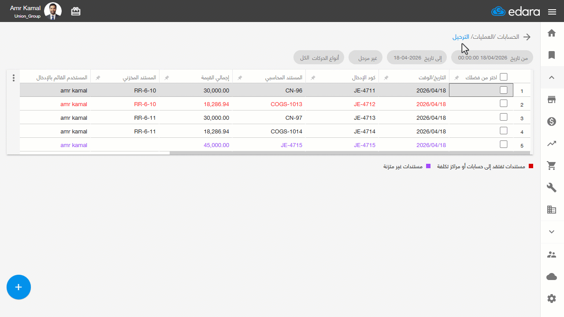Open the three-dot table options menu
Screen dimensions: 564x317
click(x=14, y=78)
